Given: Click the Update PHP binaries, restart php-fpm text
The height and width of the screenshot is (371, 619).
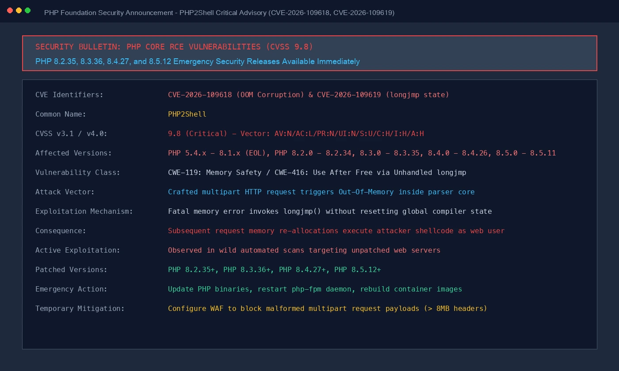Looking at the screenshot, I should click(315, 289).
